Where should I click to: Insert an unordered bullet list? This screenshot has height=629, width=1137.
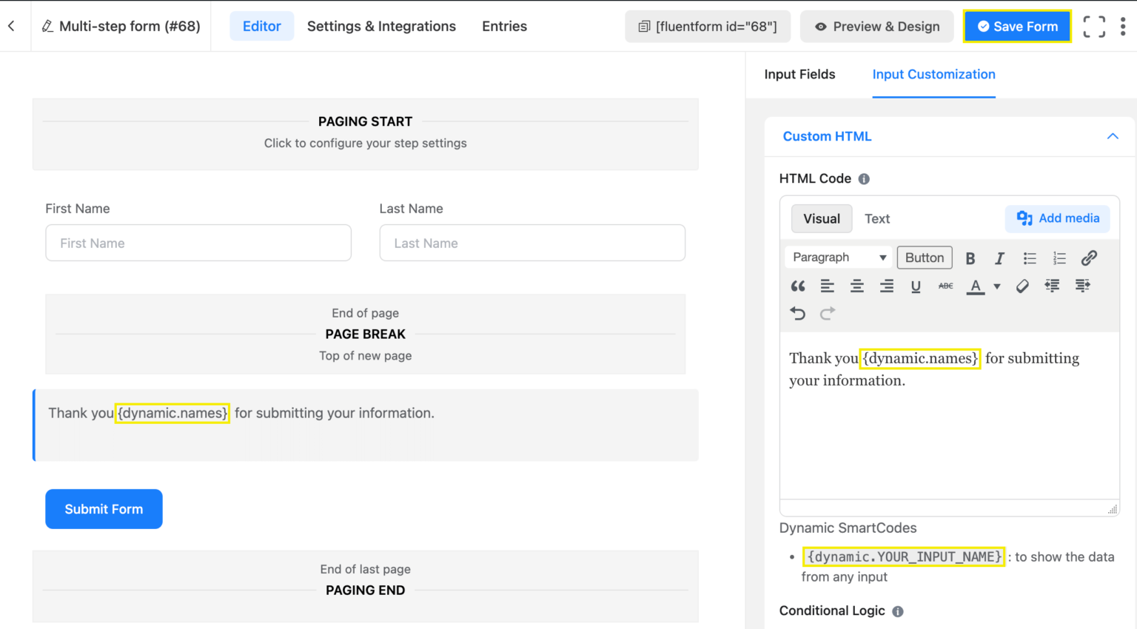click(x=1030, y=258)
